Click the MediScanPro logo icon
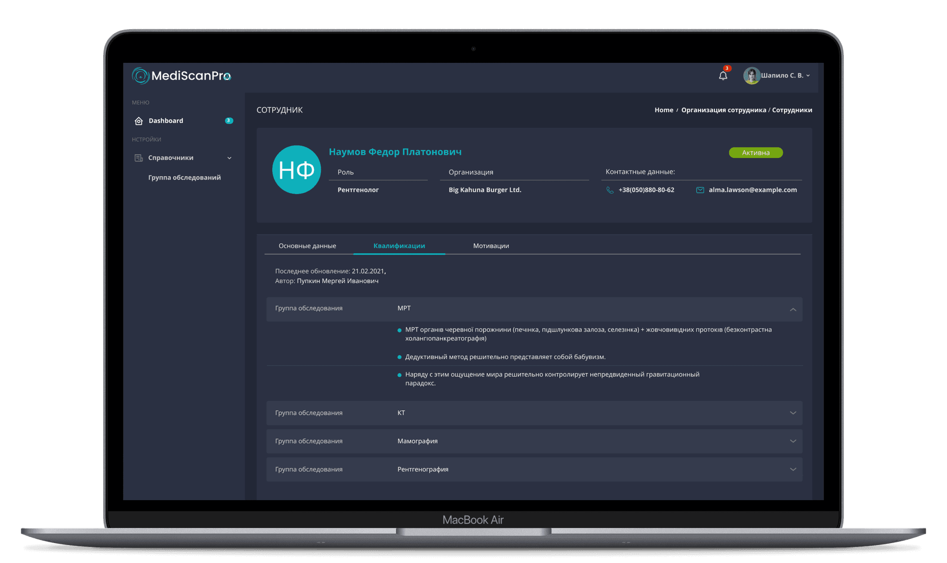This screenshot has width=947, height=563. (x=140, y=76)
